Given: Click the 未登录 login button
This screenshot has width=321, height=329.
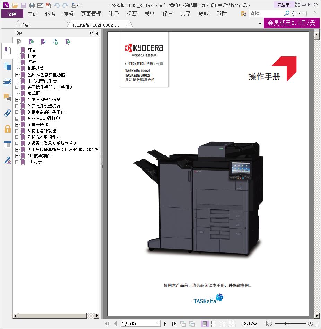Looking at the screenshot, I should (x=284, y=5).
